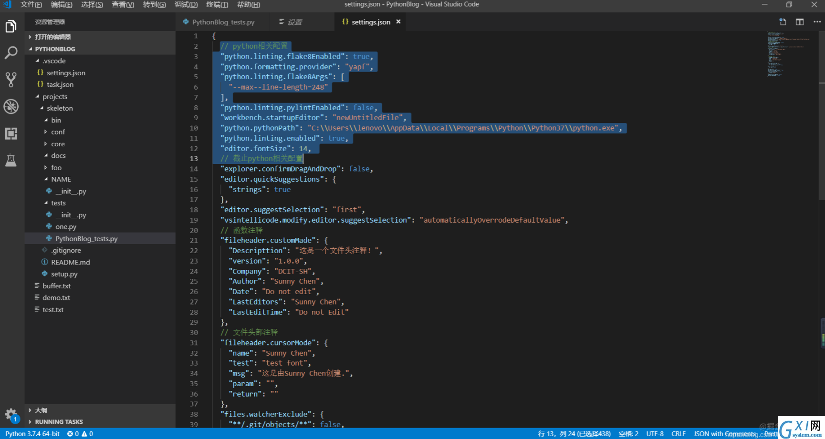Open test.txt in the explorer
Screen dimensions: 825x439
tap(53, 309)
